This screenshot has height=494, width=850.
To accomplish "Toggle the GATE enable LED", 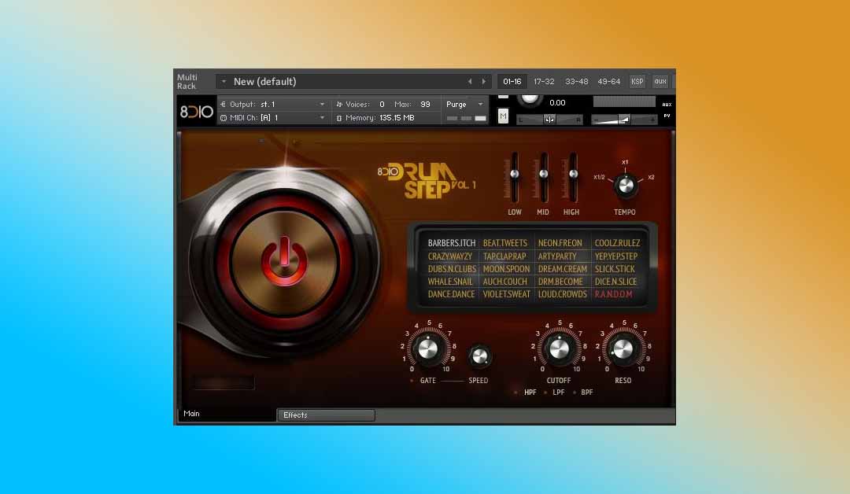I will click(412, 380).
